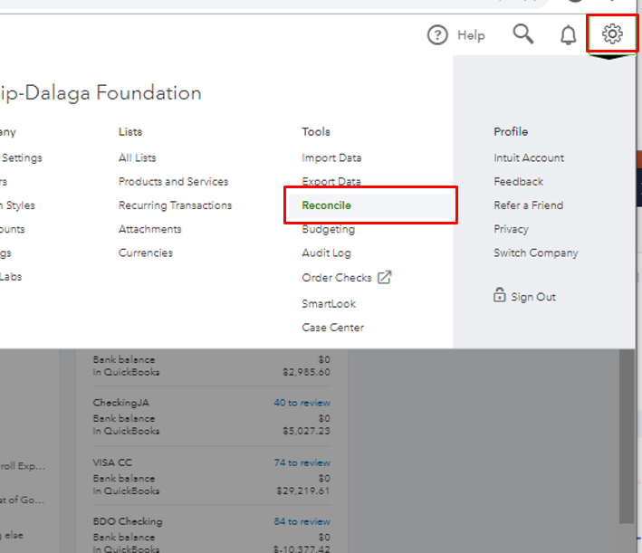The height and width of the screenshot is (553, 642).
Task: Click the 40 to review link
Action: tap(302, 403)
